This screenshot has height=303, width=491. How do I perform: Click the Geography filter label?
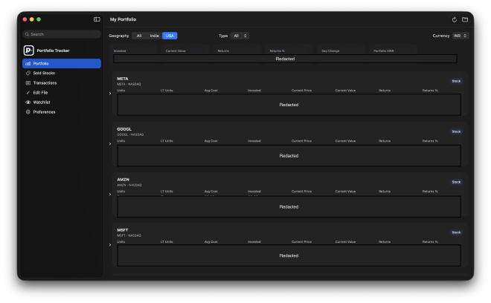119,36
